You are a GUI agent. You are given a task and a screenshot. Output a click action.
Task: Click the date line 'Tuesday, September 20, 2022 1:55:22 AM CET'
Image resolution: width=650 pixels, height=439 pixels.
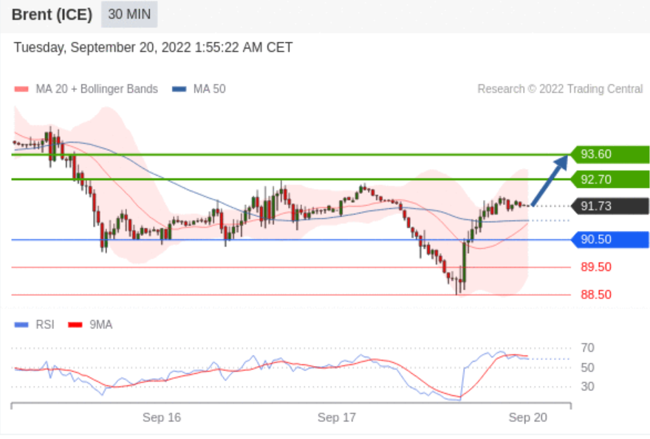(x=154, y=47)
